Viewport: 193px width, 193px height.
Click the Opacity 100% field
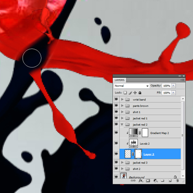167,86
